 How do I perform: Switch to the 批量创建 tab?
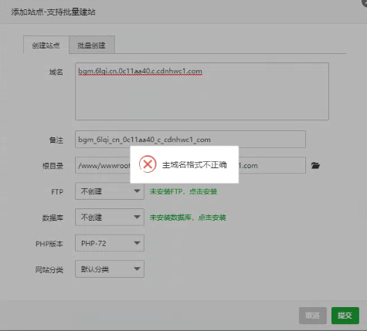point(92,46)
